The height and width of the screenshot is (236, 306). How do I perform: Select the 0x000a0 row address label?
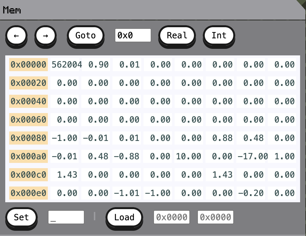(28, 157)
